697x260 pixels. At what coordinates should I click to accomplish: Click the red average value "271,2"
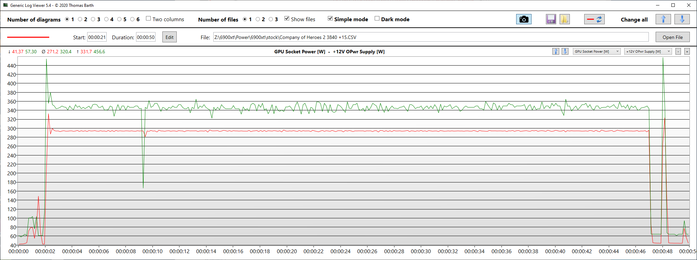point(53,52)
